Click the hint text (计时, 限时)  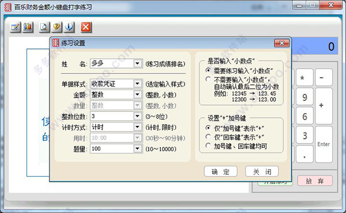(161, 127)
